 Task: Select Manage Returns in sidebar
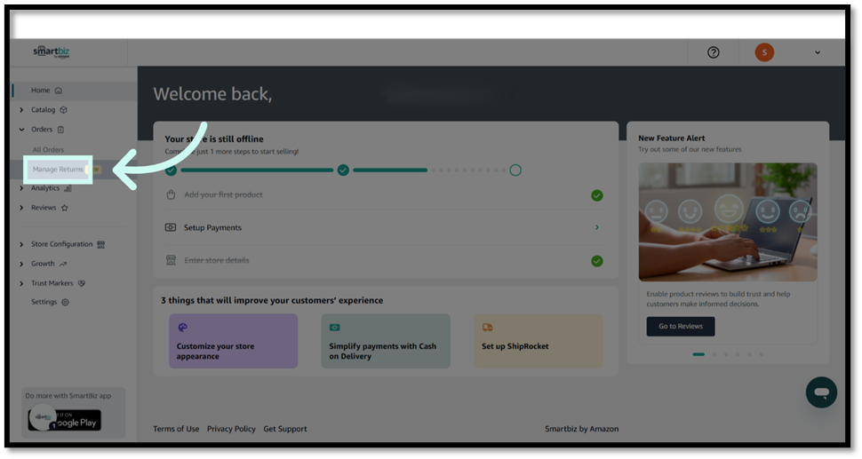tap(58, 169)
